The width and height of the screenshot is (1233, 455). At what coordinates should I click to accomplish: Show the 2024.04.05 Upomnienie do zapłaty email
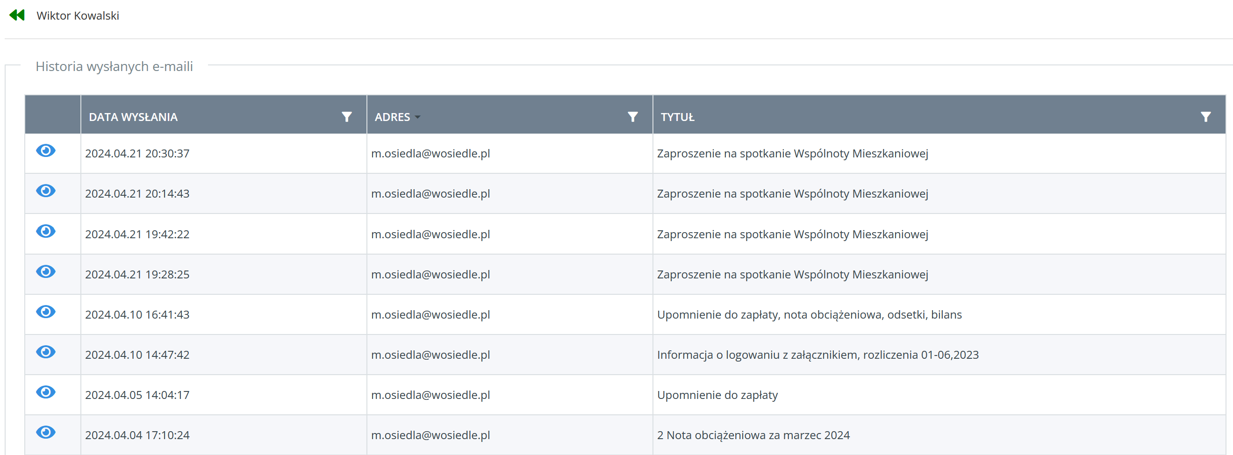[x=46, y=392]
